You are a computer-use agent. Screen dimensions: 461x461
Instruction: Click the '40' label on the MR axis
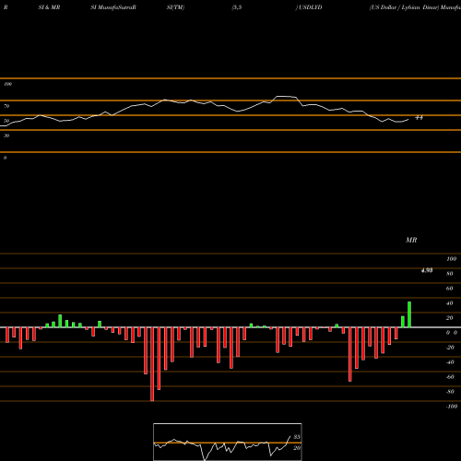[x=450, y=303]
